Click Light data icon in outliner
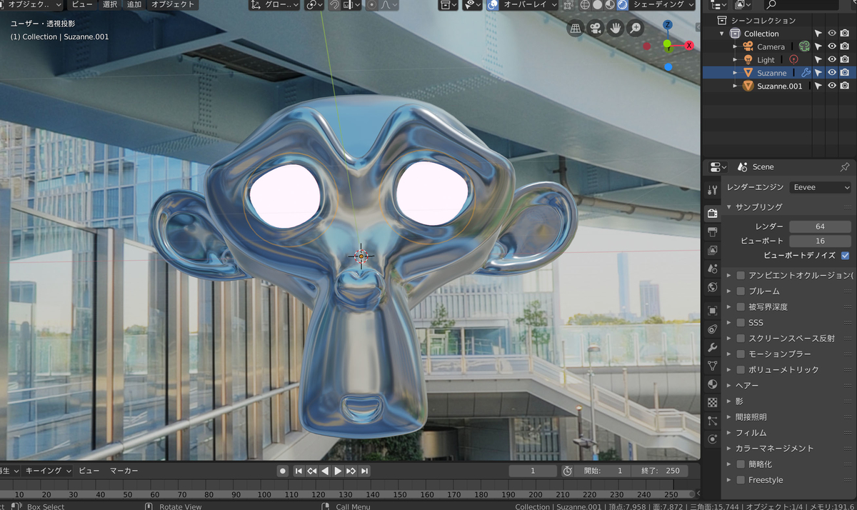Image resolution: width=857 pixels, height=510 pixels. coord(793,60)
